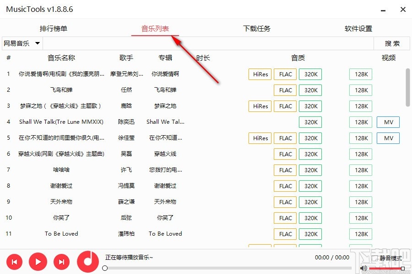Download FLAC version of 飞鸟和蝉
This screenshot has height=274, width=412.
285,90
